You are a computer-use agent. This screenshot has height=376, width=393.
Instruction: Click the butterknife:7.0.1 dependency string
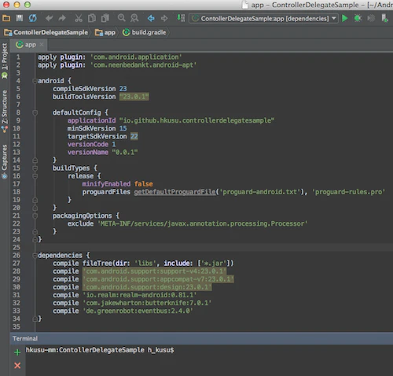pos(147,303)
